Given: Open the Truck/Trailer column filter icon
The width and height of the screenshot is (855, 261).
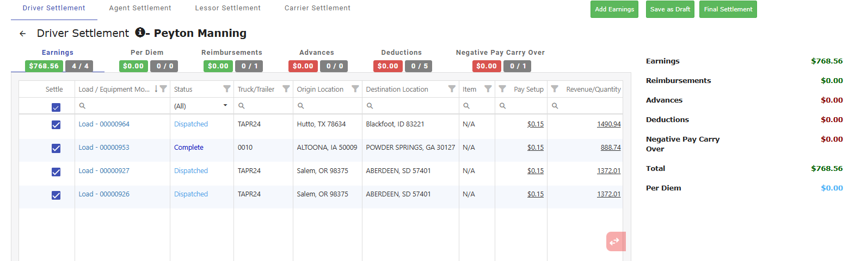Looking at the screenshot, I should tap(286, 89).
